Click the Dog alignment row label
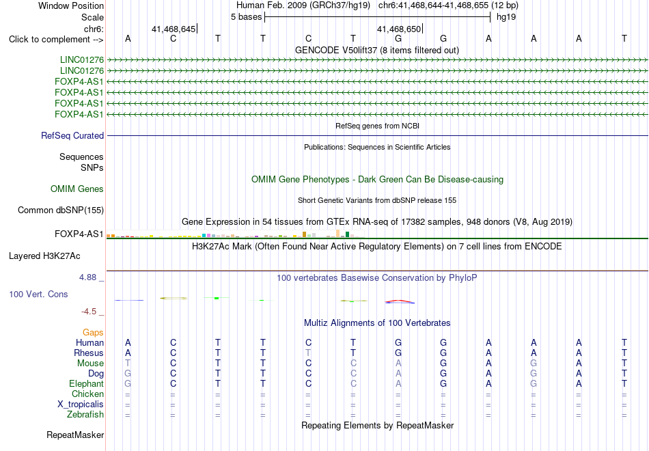649x451 pixels. [x=96, y=374]
